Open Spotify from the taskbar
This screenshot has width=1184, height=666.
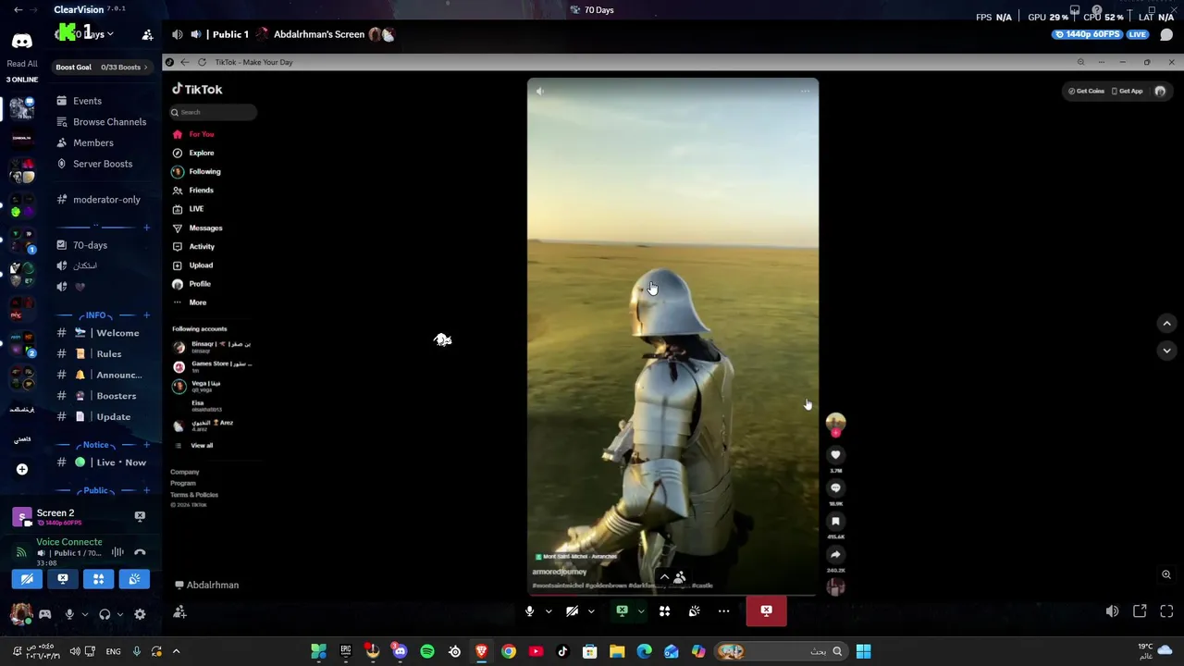coord(427,651)
